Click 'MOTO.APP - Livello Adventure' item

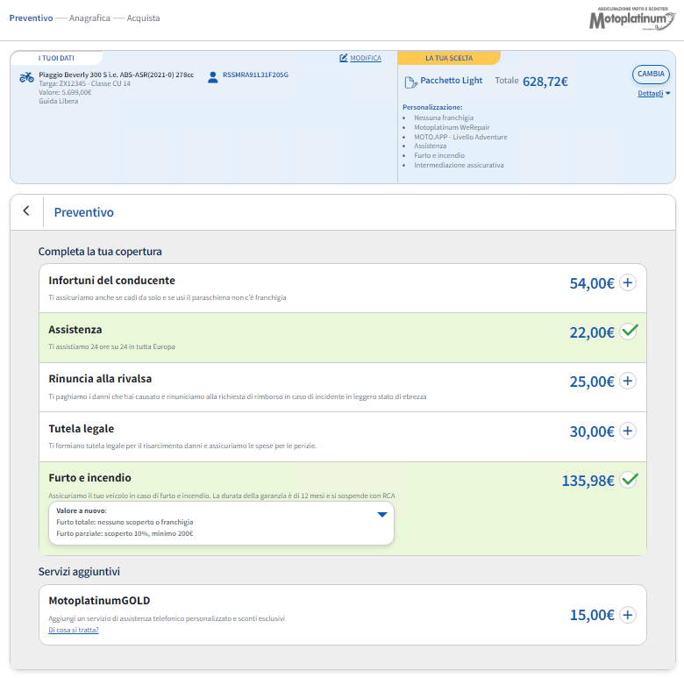point(460,137)
